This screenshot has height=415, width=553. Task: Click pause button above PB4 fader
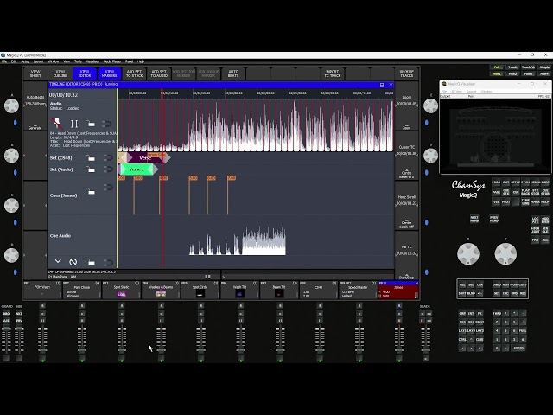point(162,321)
